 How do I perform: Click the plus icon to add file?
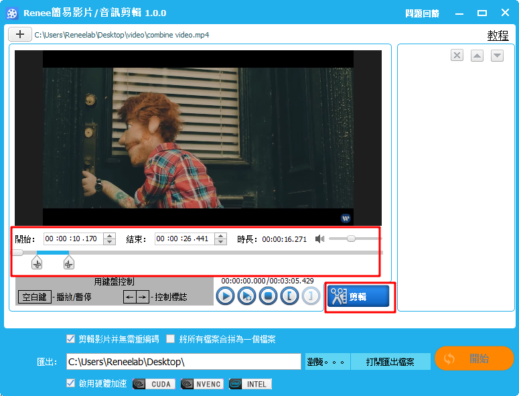click(x=20, y=34)
